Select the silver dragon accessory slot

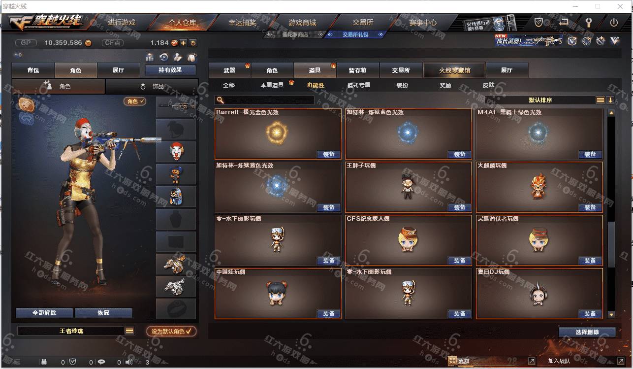176,286
